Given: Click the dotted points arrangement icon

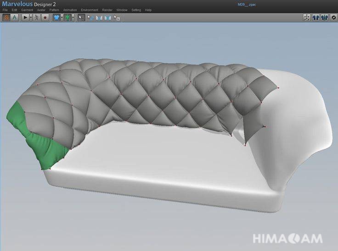Looking at the screenshot, I should pyautogui.click(x=306, y=17).
